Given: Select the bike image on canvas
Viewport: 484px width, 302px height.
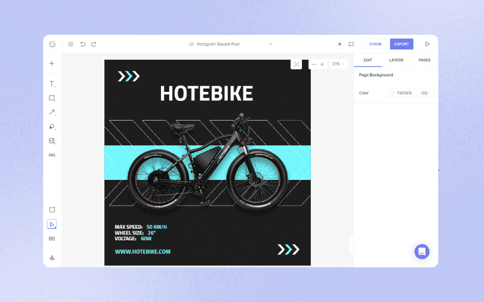Looking at the screenshot, I should coord(207,163).
